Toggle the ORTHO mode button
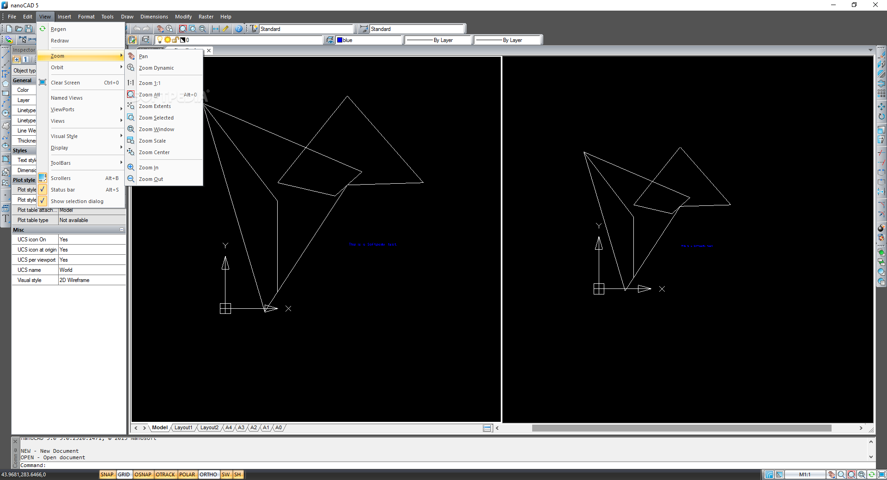887x480 pixels. pos(208,474)
